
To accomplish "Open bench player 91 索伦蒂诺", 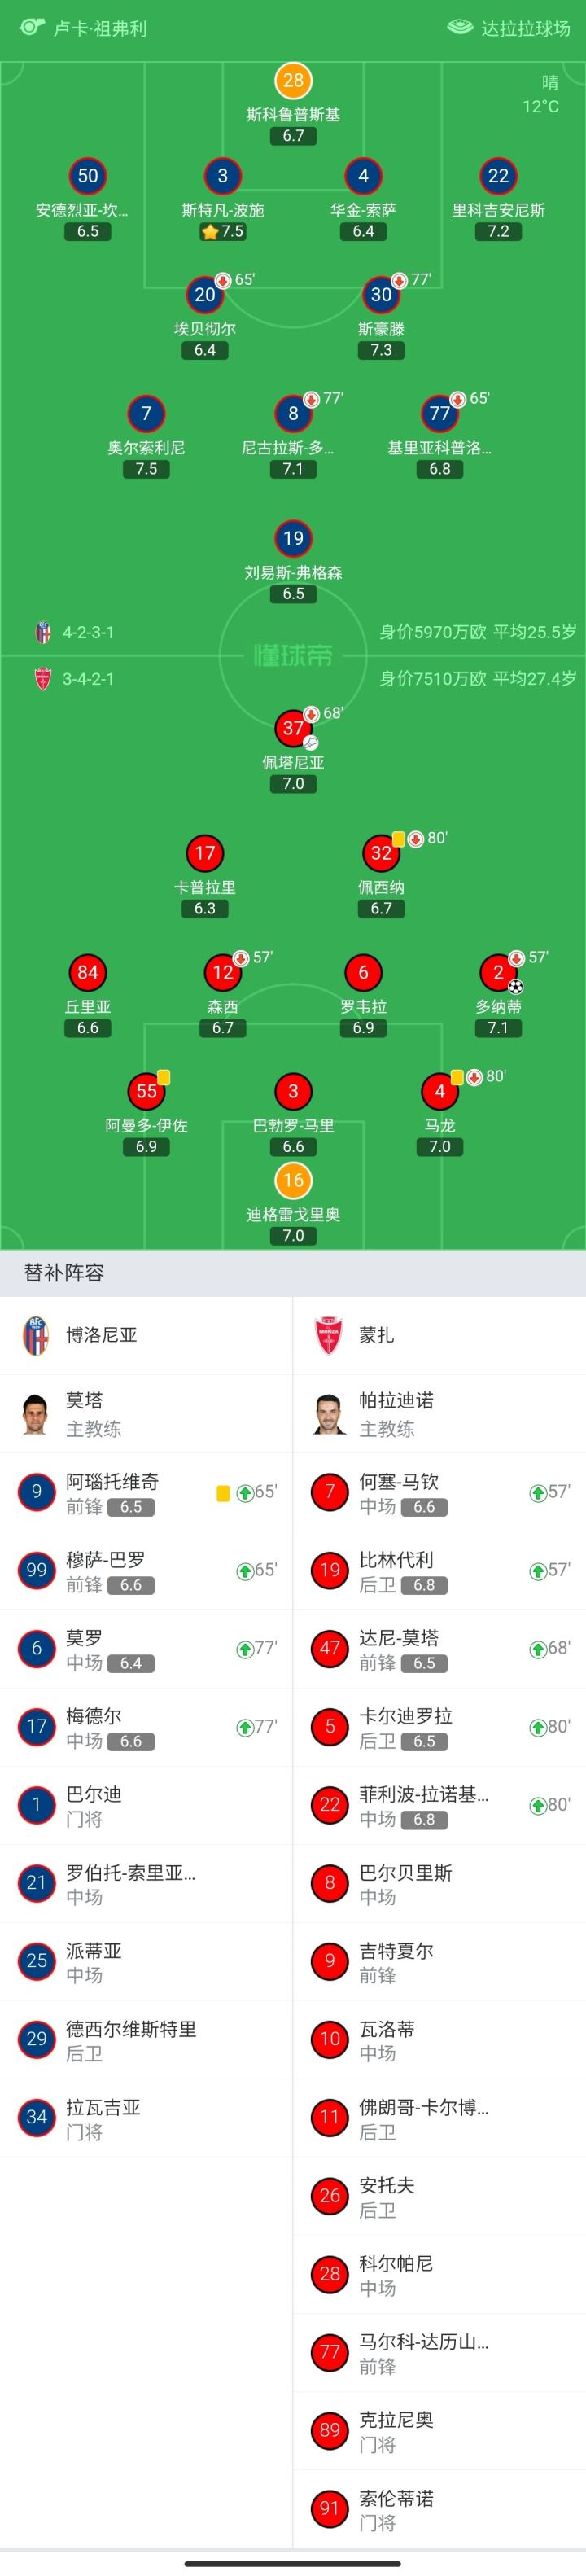I will pos(439,2509).
